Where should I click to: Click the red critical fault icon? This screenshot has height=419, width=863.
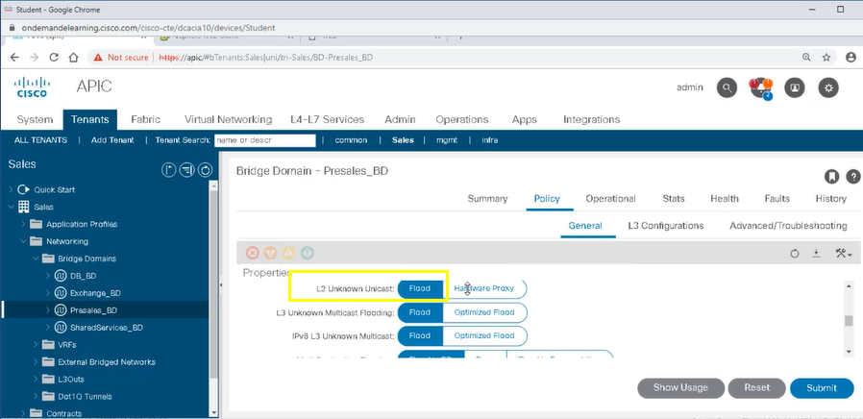252,253
